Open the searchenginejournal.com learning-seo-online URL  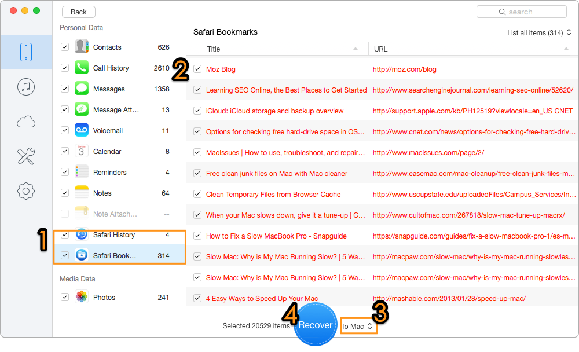click(x=472, y=90)
